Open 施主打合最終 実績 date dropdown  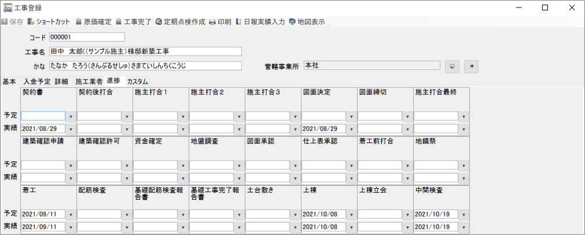[x=464, y=129]
